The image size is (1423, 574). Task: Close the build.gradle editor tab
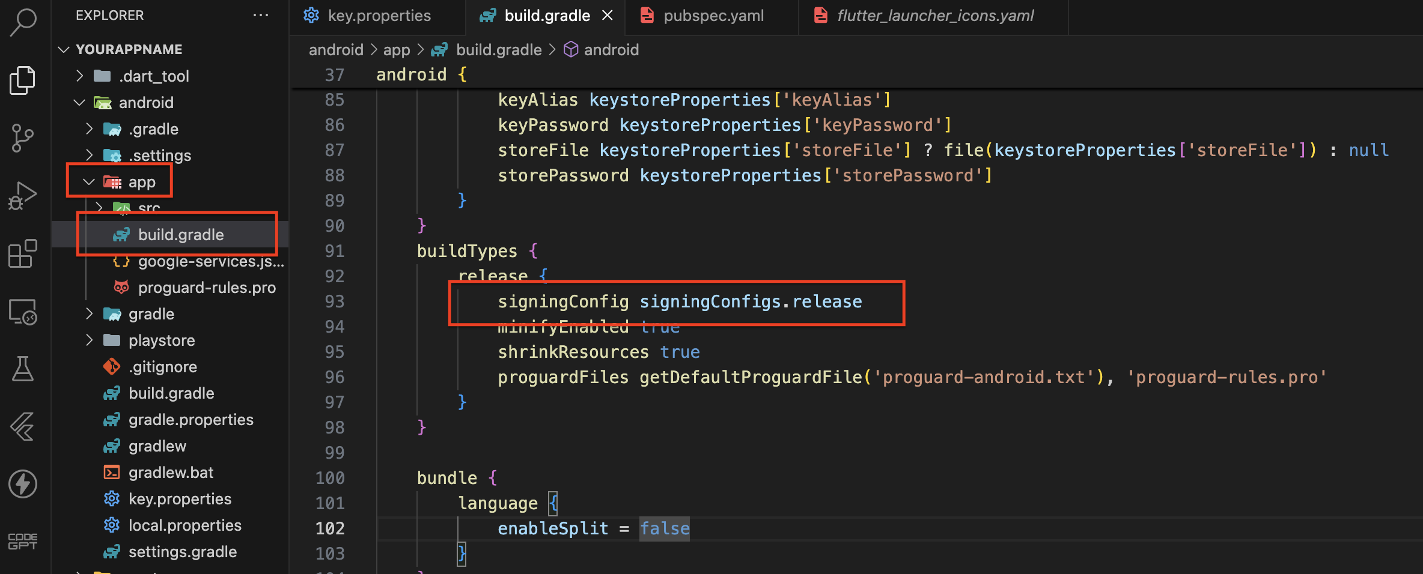click(608, 16)
